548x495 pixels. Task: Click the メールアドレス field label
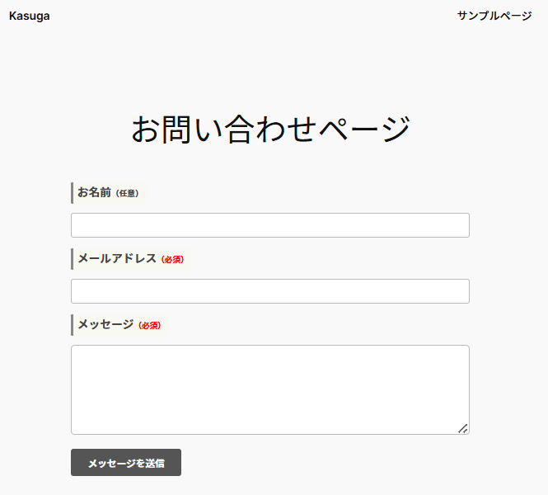[116, 258]
